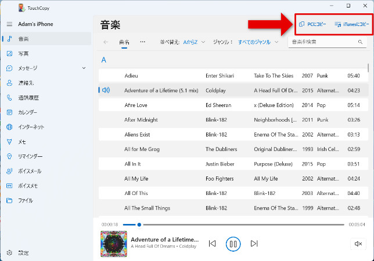Expand the メッセージ sidebar chevron
The height and width of the screenshot is (261, 374).
84,68
